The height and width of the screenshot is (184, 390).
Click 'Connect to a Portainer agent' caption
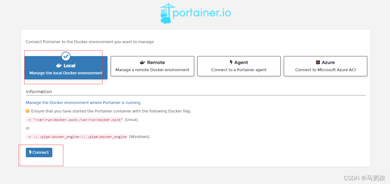coord(239,70)
